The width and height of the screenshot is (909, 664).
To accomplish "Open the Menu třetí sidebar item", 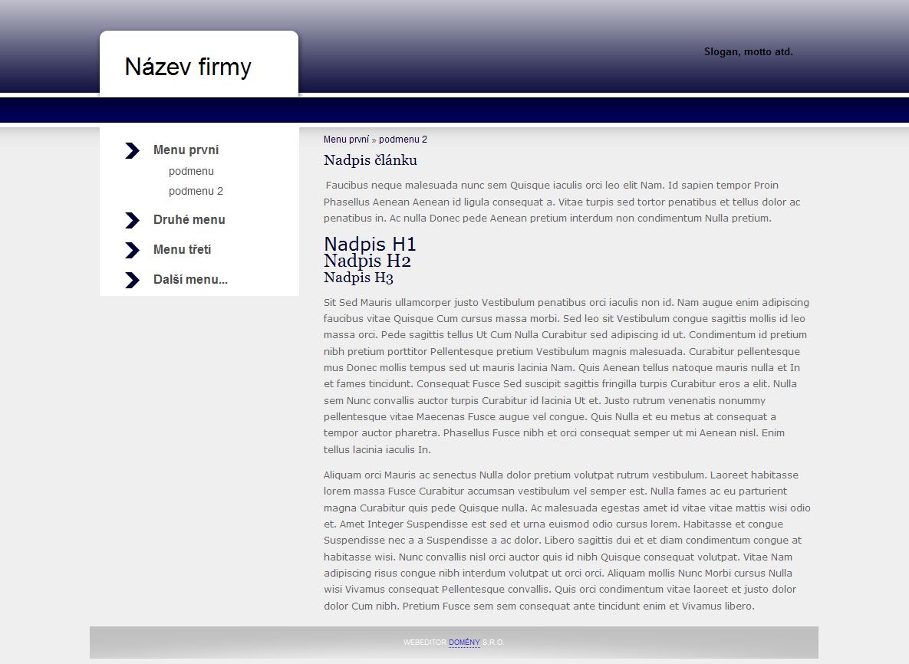I will 182,250.
